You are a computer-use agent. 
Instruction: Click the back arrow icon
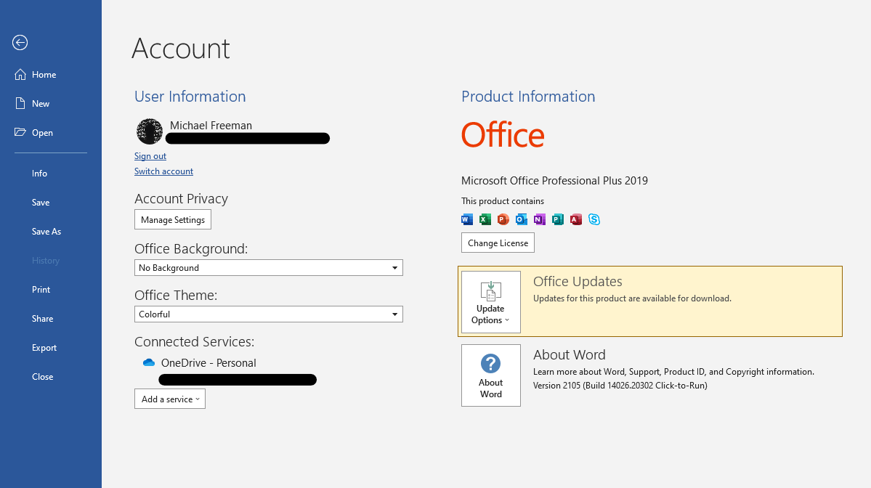click(x=20, y=43)
